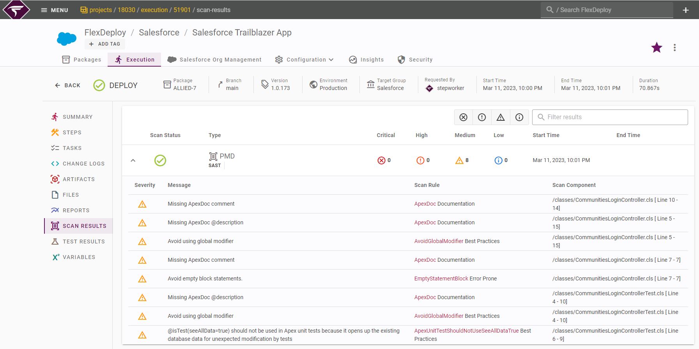This screenshot has height=349, width=699.
Task: Click the FlexDeploy logo icon
Action: click(16, 9)
